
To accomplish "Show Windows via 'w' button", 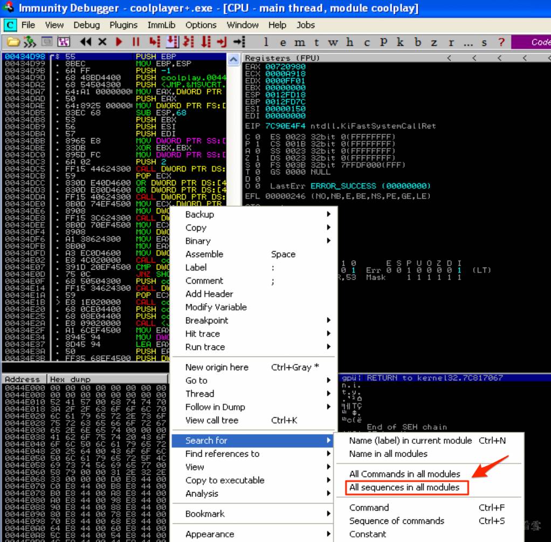I will [x=333, y=43].
